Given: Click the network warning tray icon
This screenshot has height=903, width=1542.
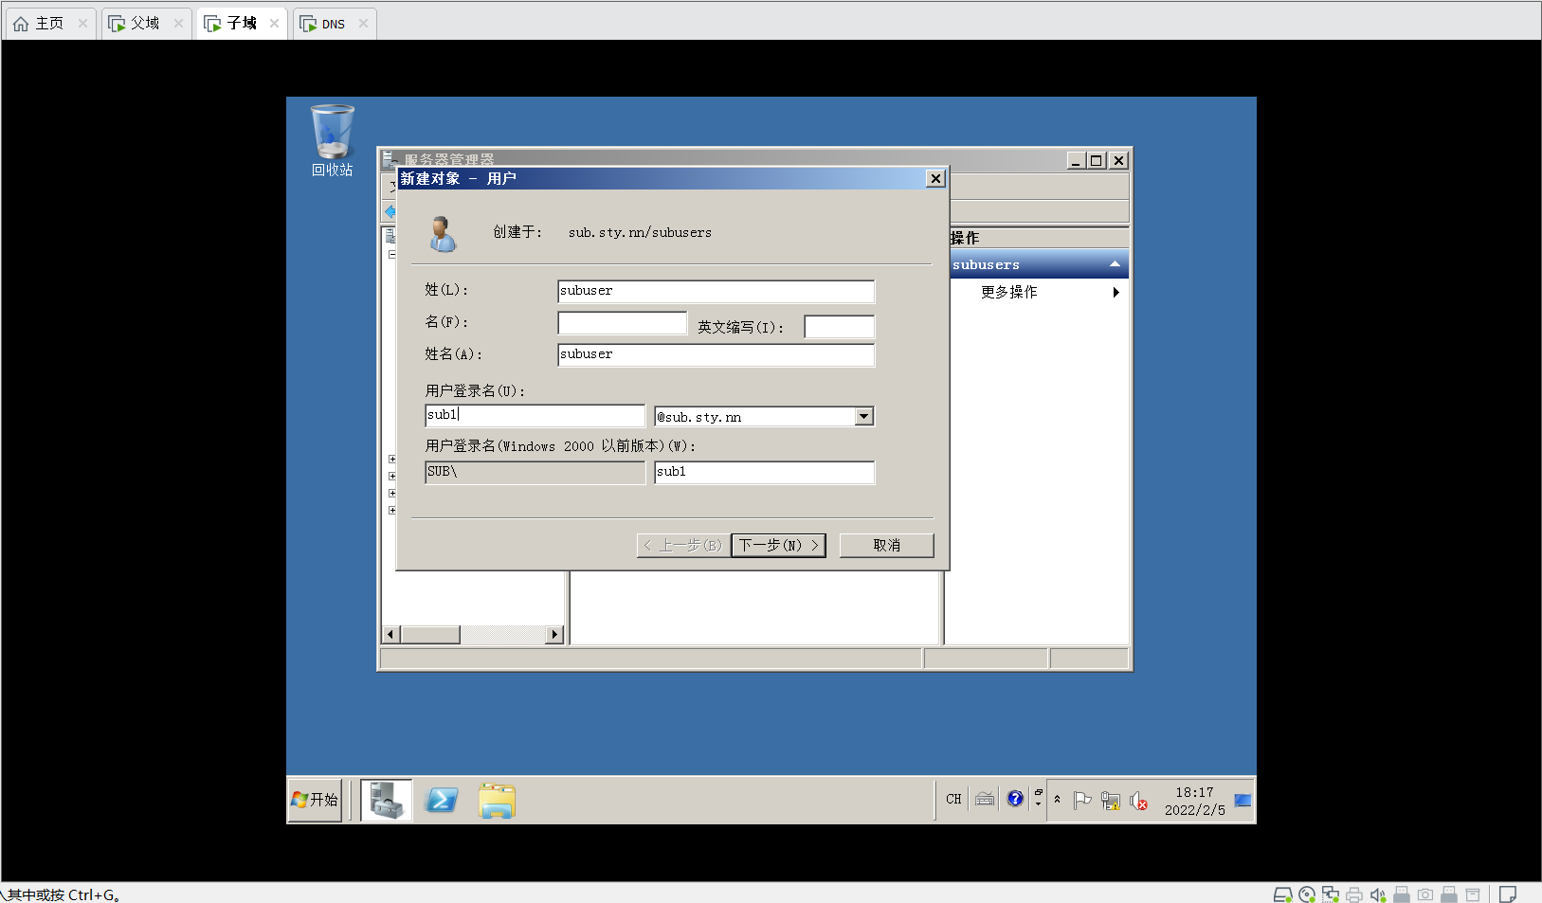Looking at the screenshot, I should click(x=1111, y=801).
